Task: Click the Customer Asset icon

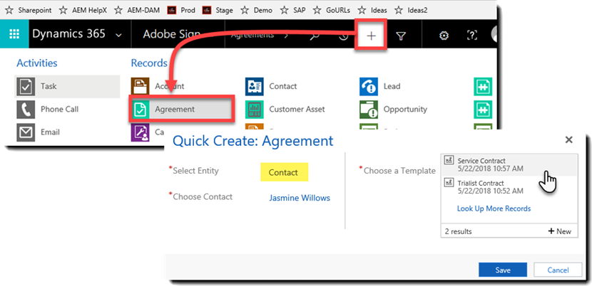Action: pyautogui.click(x=255, y=110)
